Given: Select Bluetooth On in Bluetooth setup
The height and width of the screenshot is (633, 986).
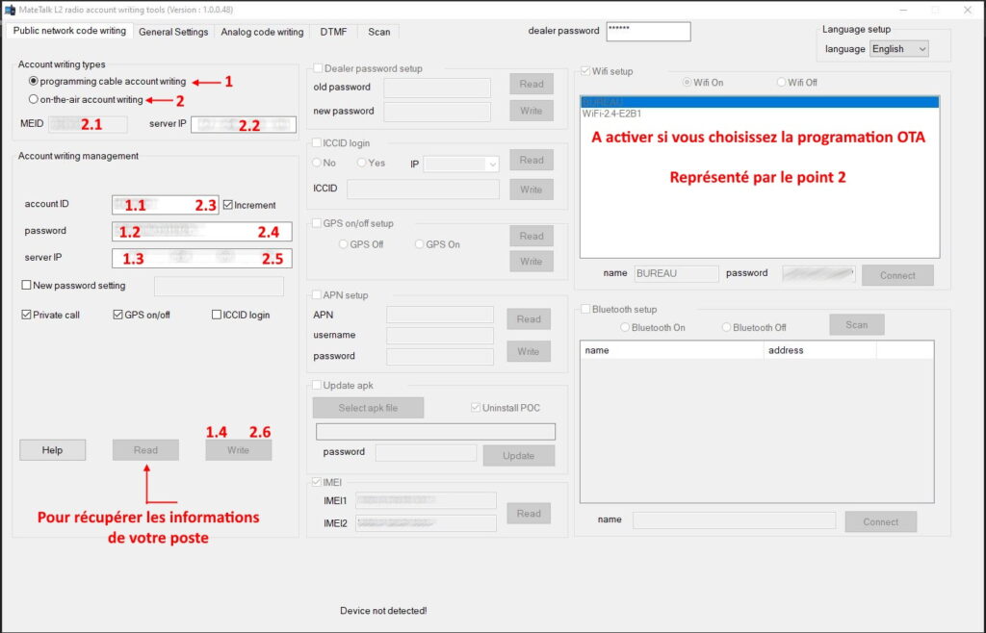Looking at the screenshot, I should [625, 327].
